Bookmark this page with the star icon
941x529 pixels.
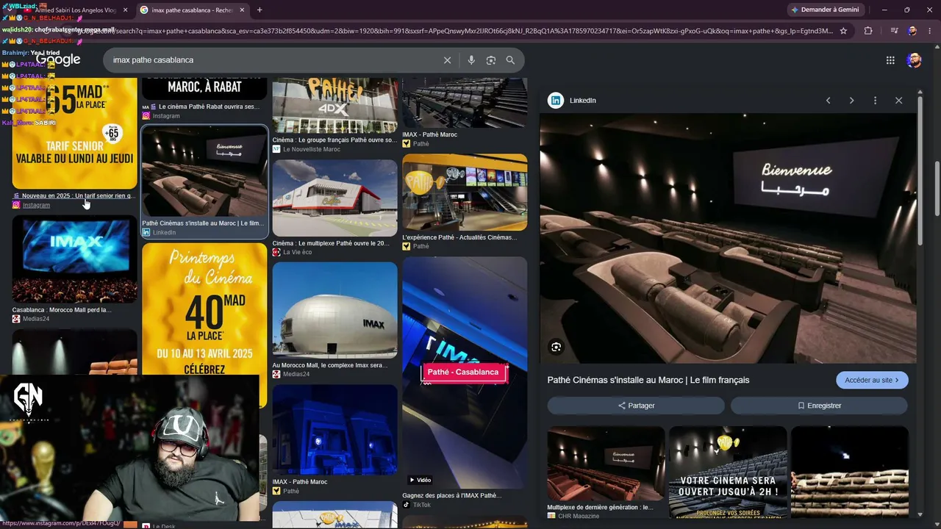[x=843, y=31]
